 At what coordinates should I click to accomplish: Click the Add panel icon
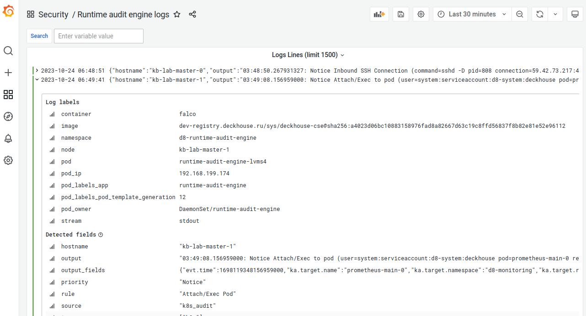379,14
